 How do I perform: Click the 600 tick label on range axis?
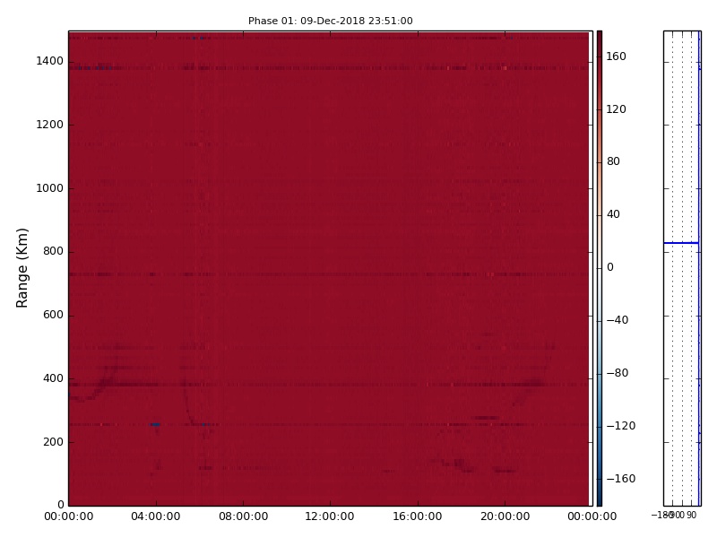pyautogui.click(x=53, y=315)
